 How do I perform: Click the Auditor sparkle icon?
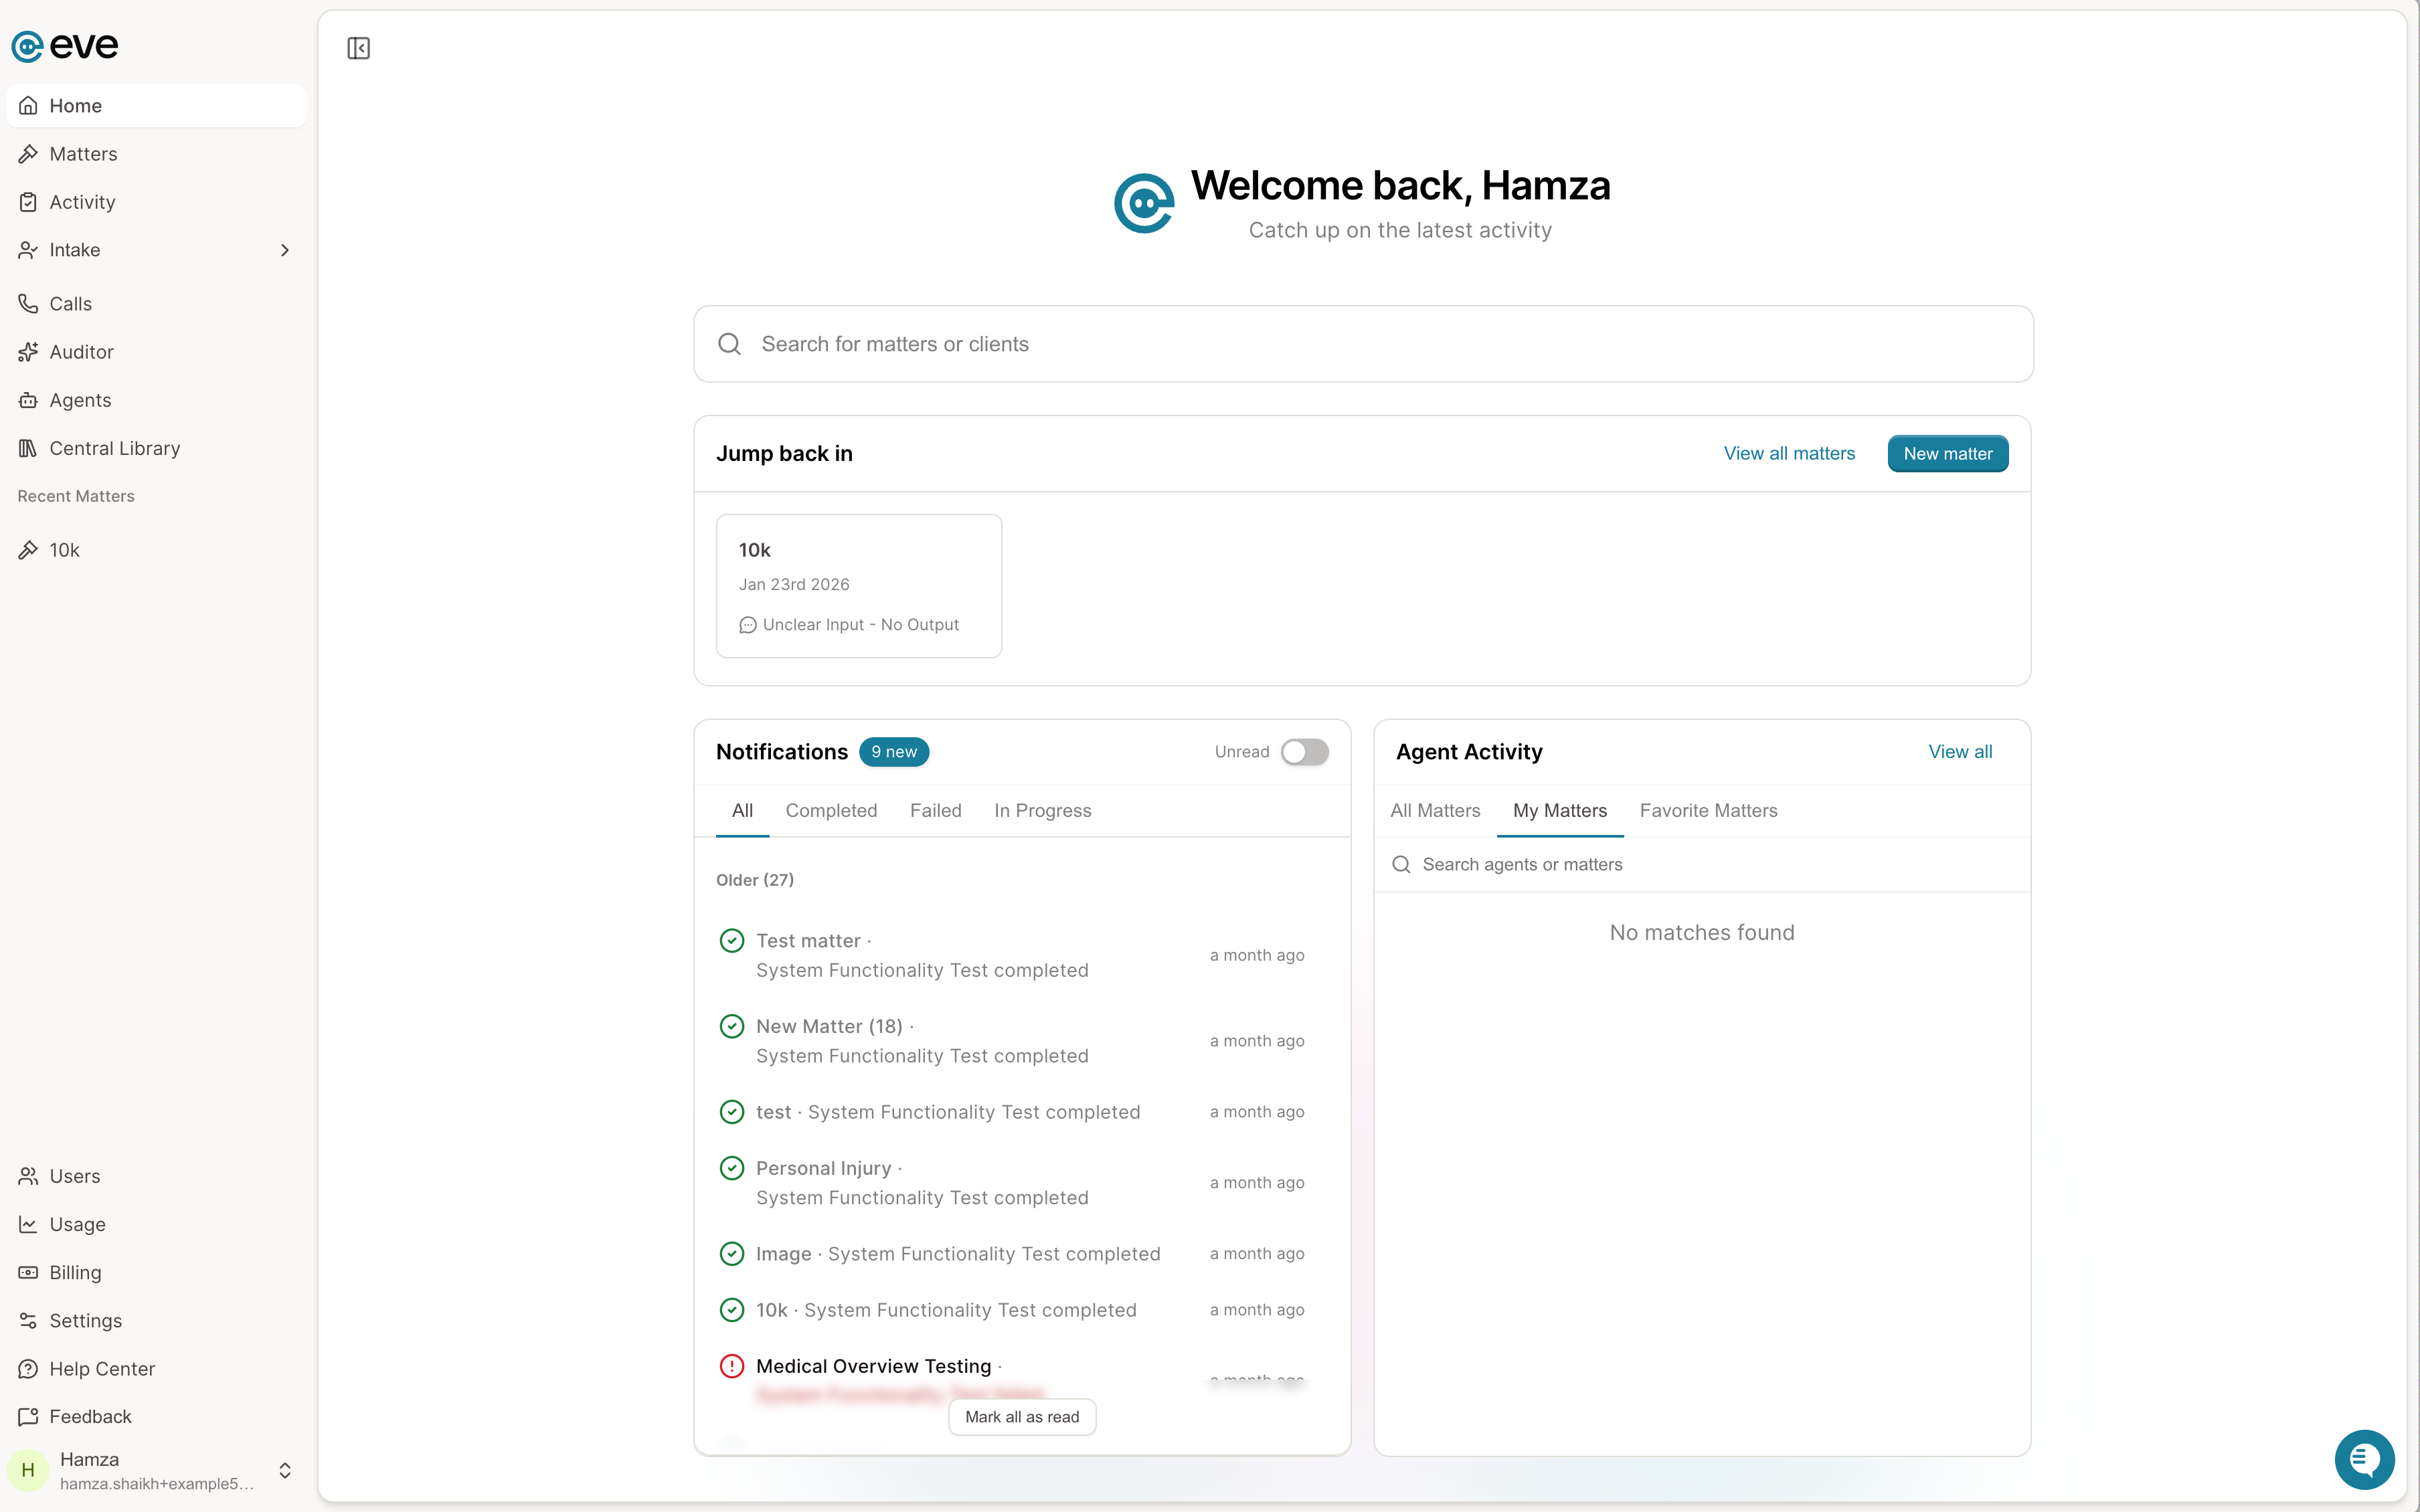pyautogui.click(x=28, y=352)
